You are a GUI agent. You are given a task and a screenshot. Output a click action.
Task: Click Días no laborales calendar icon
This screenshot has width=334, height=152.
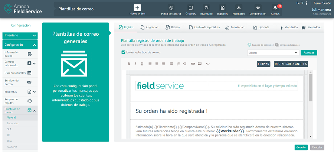pos(30,73)
